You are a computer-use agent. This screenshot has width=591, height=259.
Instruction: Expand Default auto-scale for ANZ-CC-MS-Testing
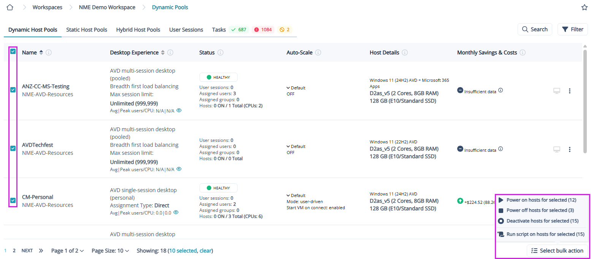(x=296, y=88)
